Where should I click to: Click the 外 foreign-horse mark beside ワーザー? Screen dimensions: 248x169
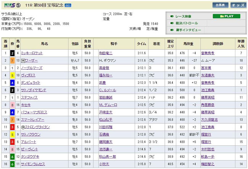click(23, 60)
